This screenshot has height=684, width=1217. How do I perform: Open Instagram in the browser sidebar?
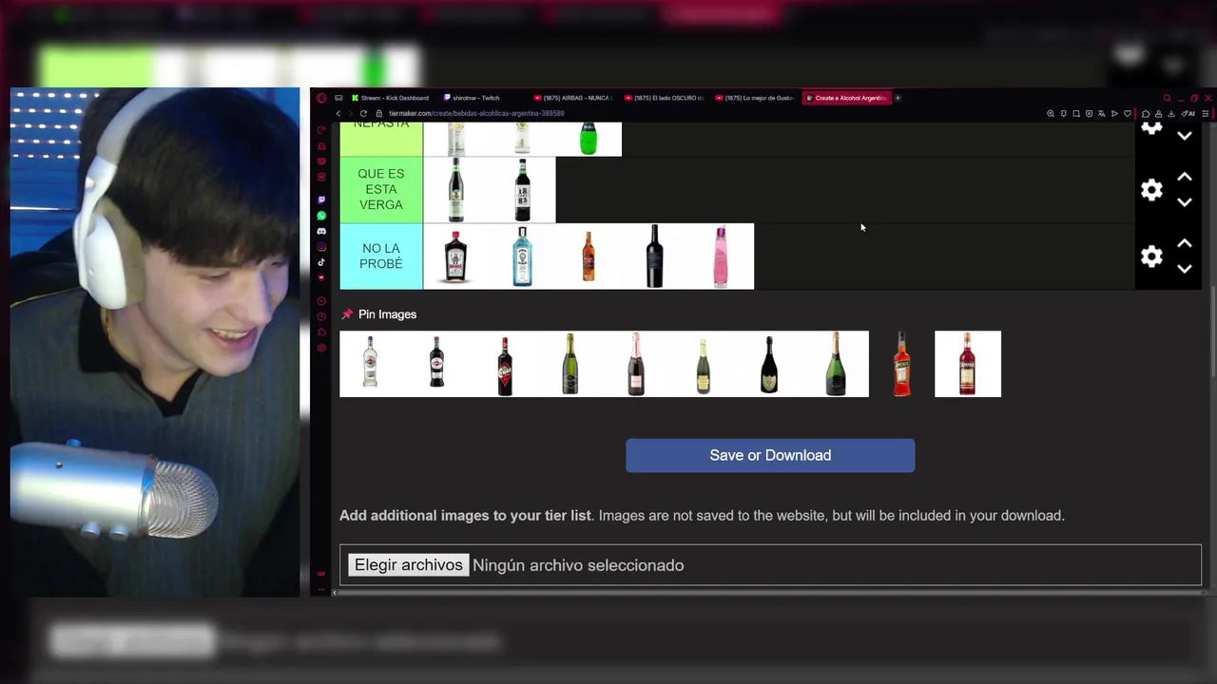coord(321,247)
